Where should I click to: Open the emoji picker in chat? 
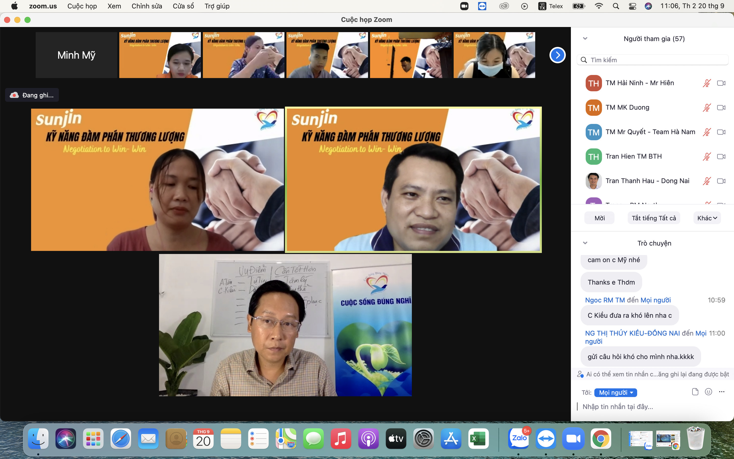point(709,392)
